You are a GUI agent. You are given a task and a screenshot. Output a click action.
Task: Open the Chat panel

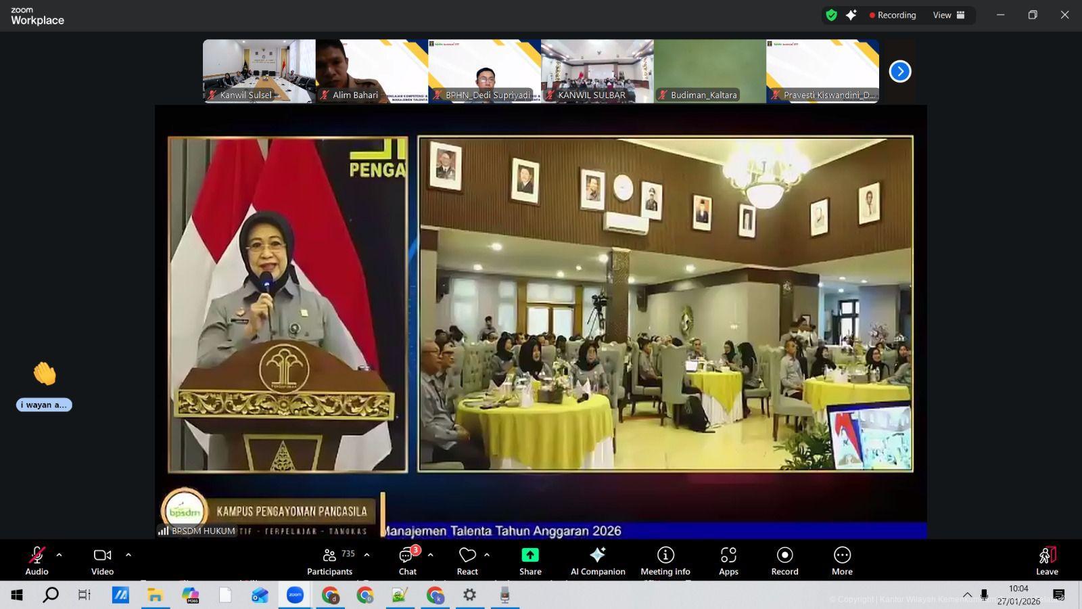407,561
